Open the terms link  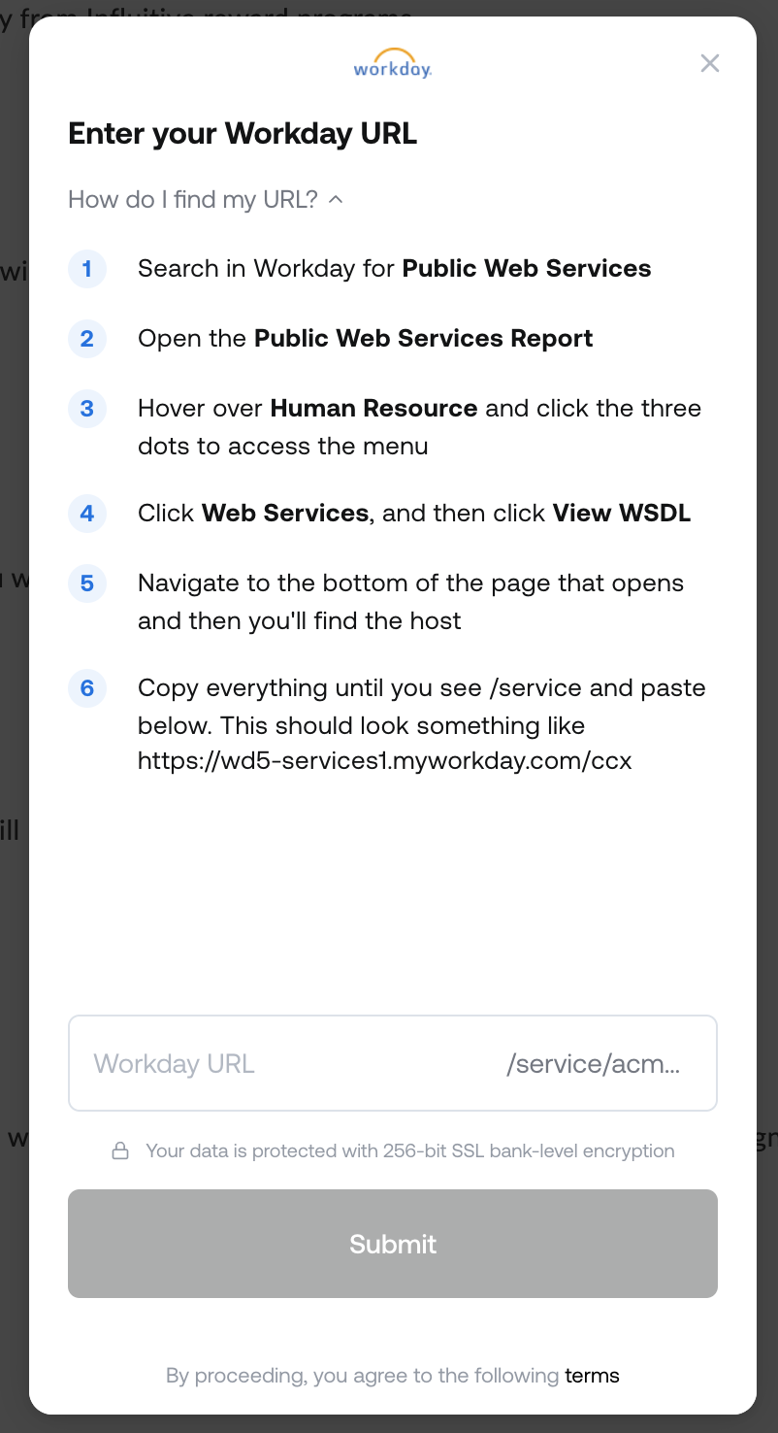592,1375
